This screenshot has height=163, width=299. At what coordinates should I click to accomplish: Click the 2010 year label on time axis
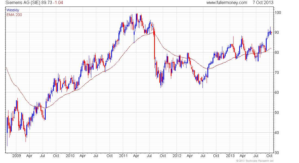[70, 156]
